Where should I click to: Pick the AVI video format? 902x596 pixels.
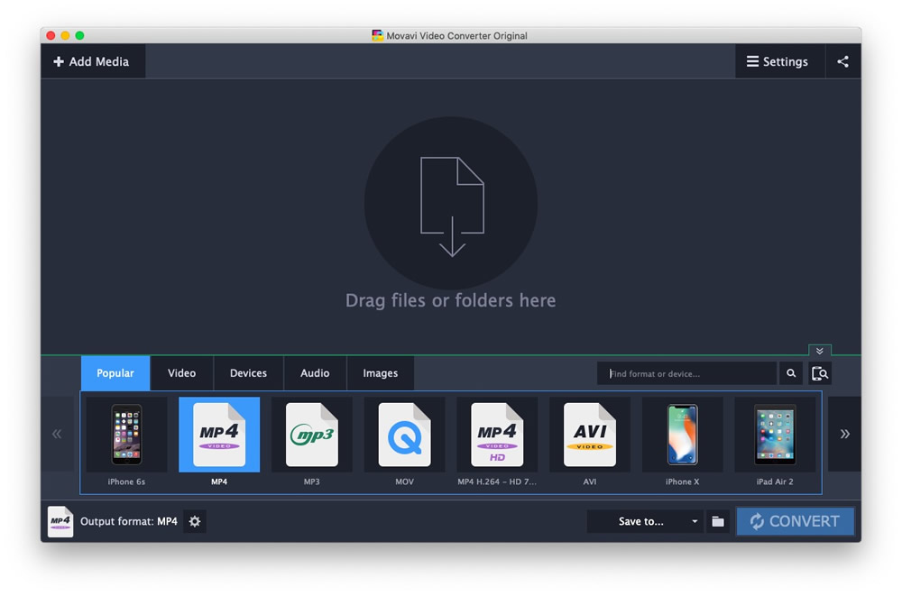590,442
